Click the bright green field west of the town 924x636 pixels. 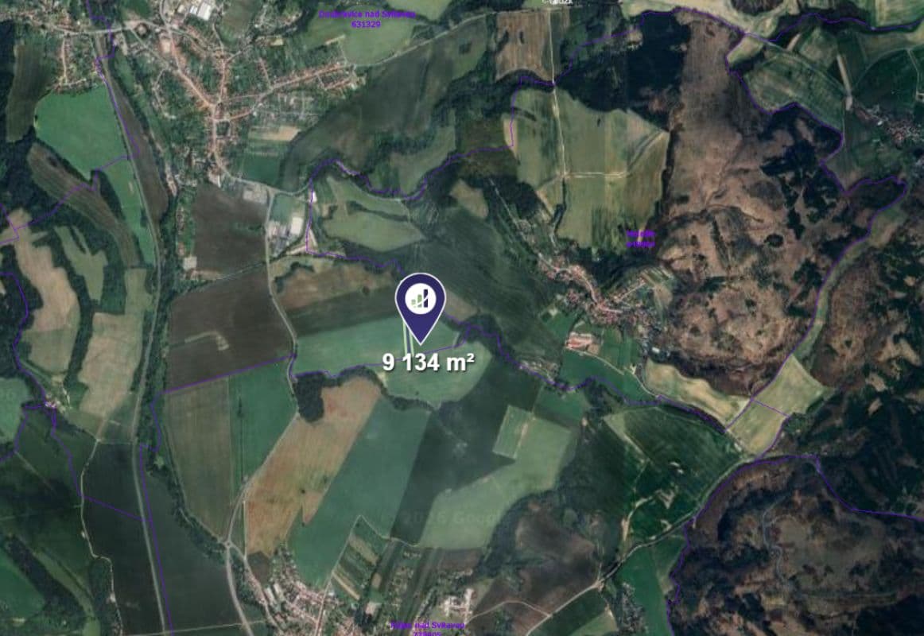pos(79,128)
